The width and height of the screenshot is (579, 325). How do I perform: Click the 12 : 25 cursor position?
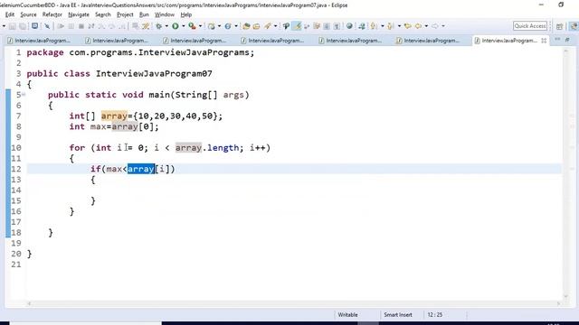coord(434,315)
